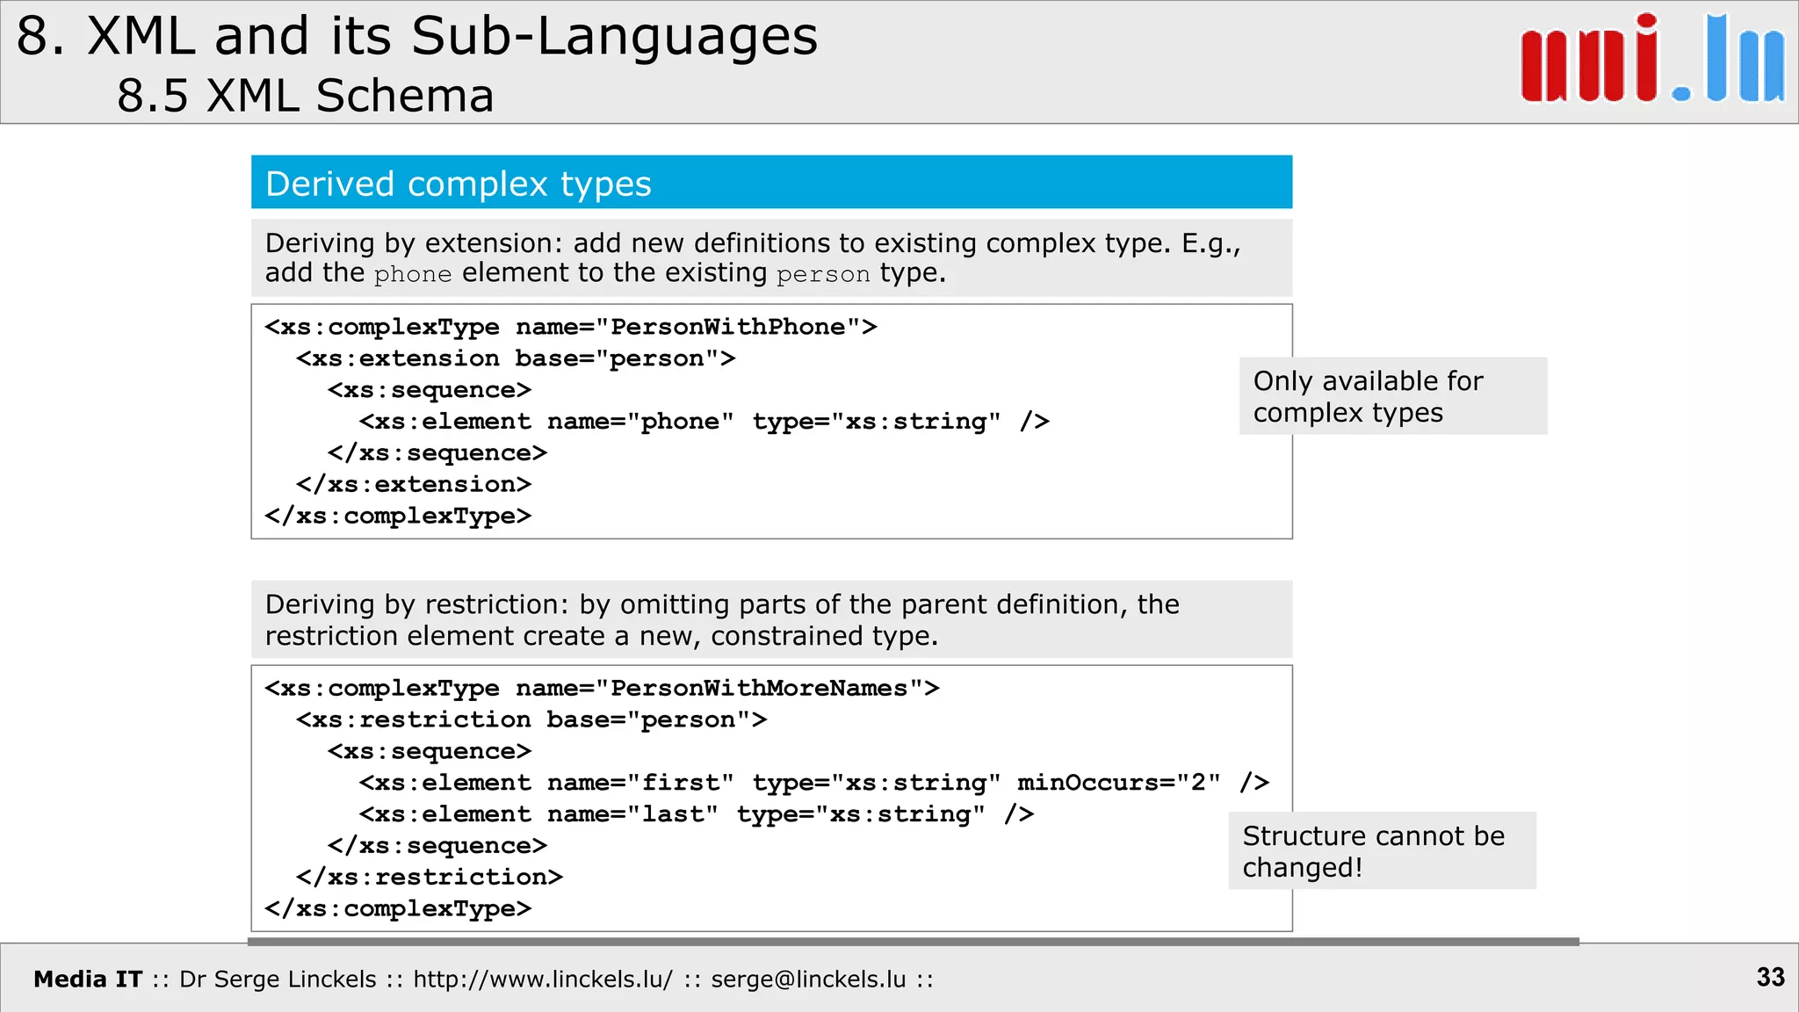
Task: Click the slide title '8. XML and its Sub-Languages'
Action: [x=417, y=36]
